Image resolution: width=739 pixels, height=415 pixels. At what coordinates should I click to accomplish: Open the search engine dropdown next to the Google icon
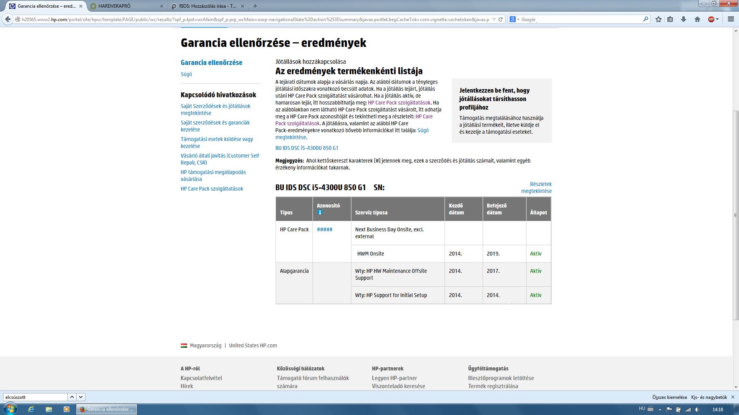pyautogui.click(x=518, y=19)
